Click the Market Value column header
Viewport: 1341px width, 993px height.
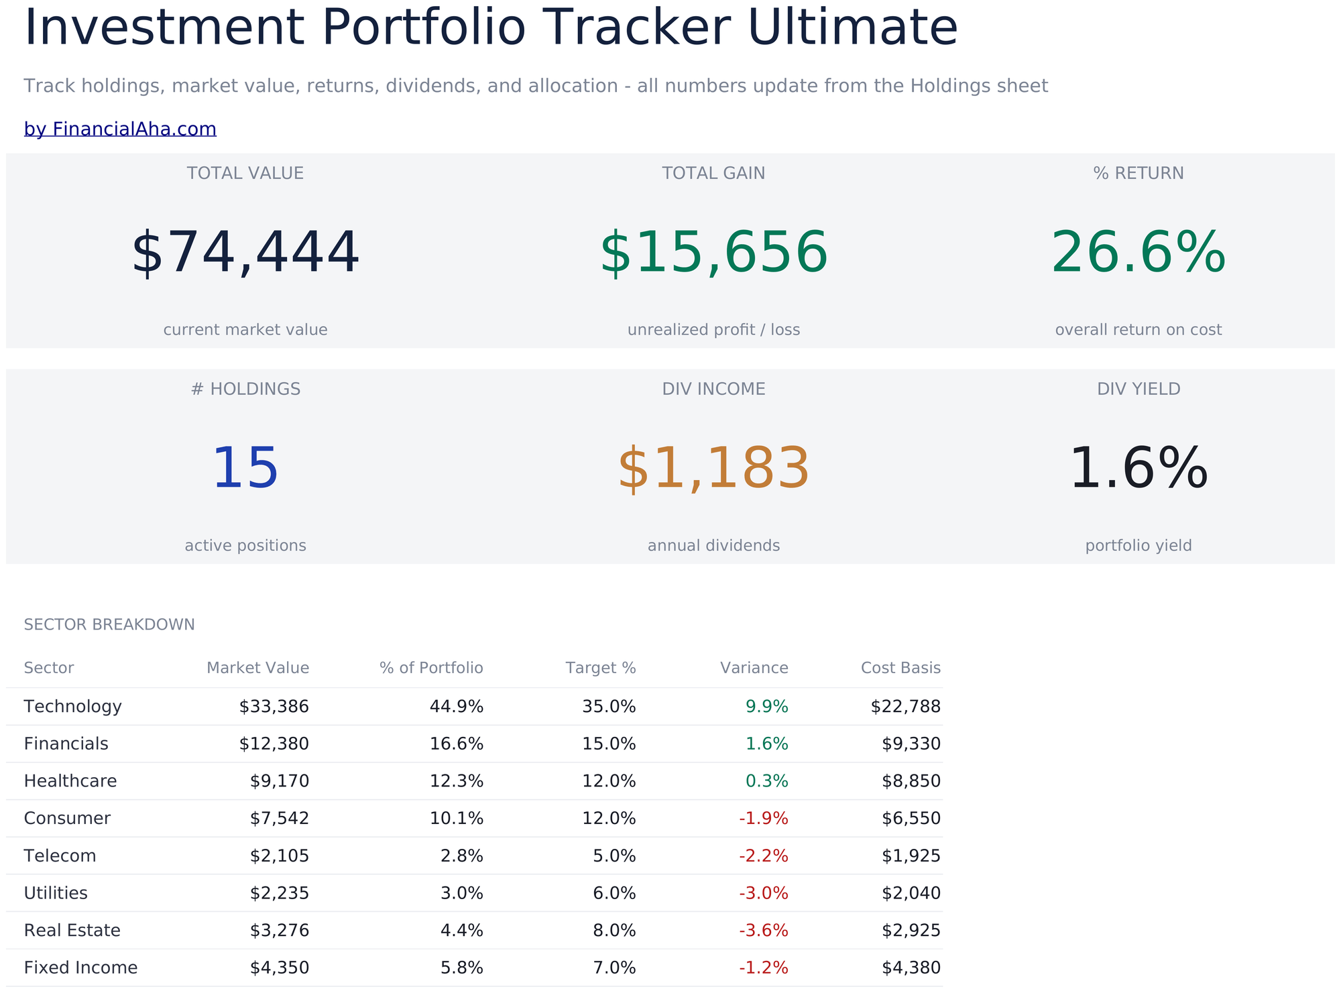click(257, 668)
